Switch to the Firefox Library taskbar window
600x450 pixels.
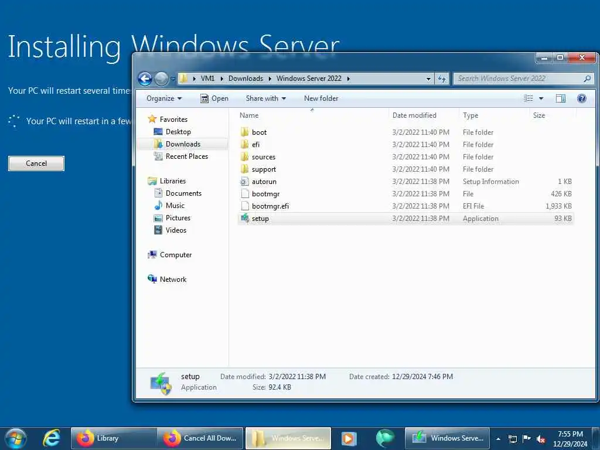pyautogui.click(x=114, y=438)
